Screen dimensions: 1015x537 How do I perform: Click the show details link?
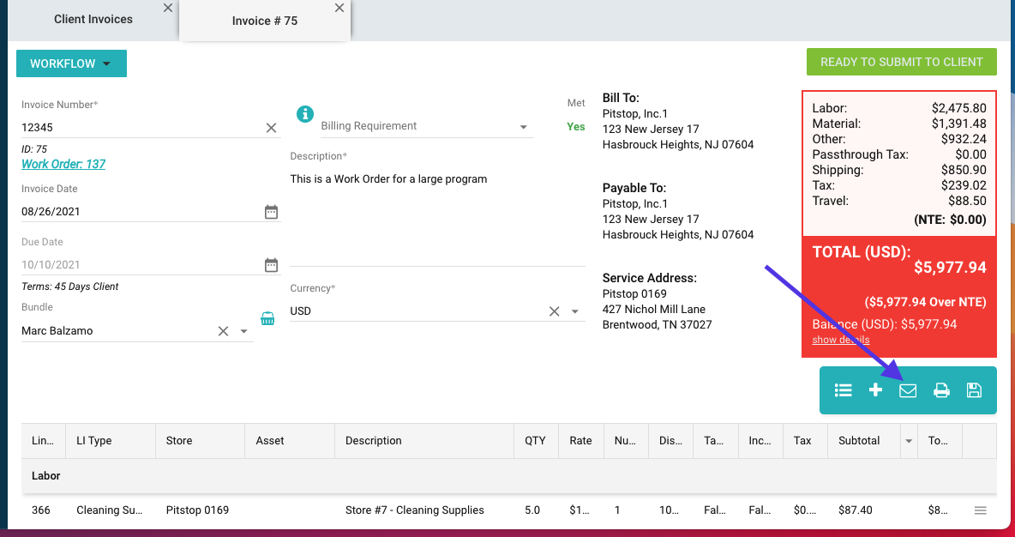click(840, 340)
